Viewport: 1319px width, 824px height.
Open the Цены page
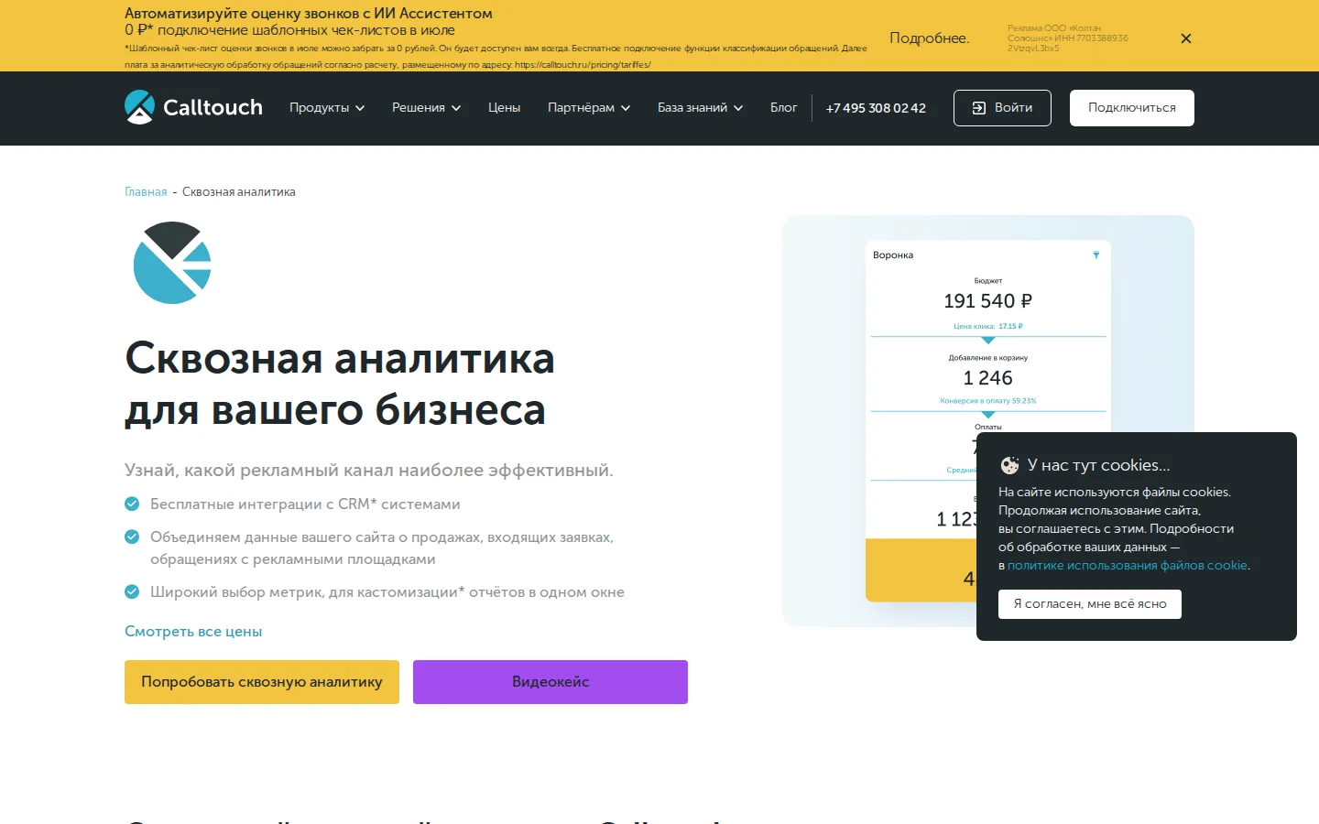[x=504, y=108]
